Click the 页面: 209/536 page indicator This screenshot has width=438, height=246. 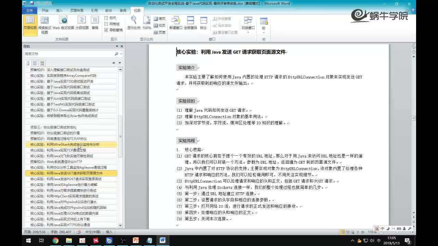(35, 232)
